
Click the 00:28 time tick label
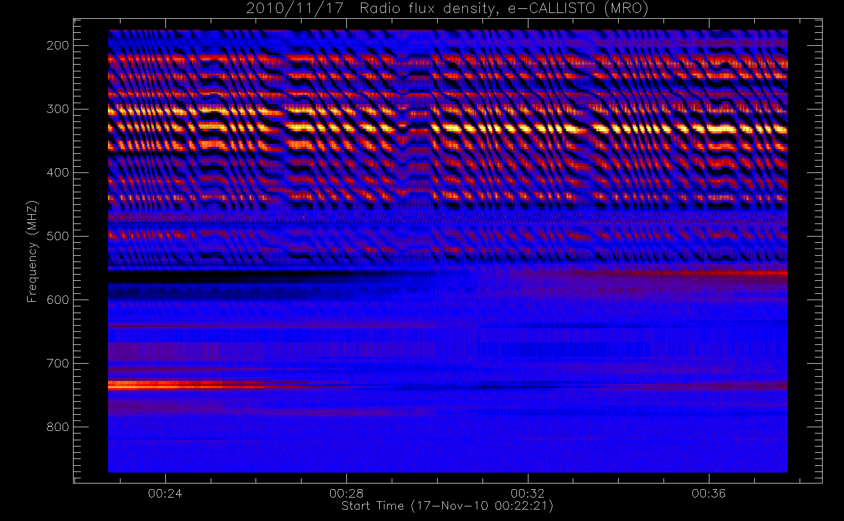coord(346,493)
